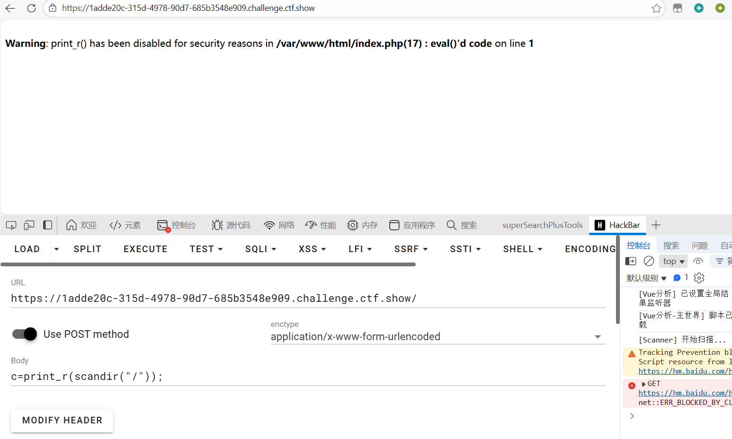
Task: Toggle the console sidebar icon
Action: (x=631, y=261)
